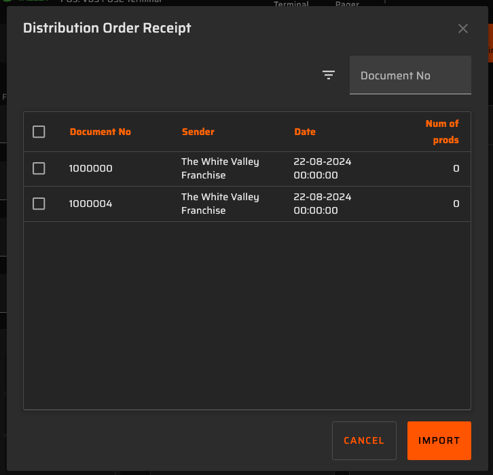493x475 pixels.
Task: Close the Distribution Order Receipt dialog
Action: pyautogui.click(x=463, y=28)
